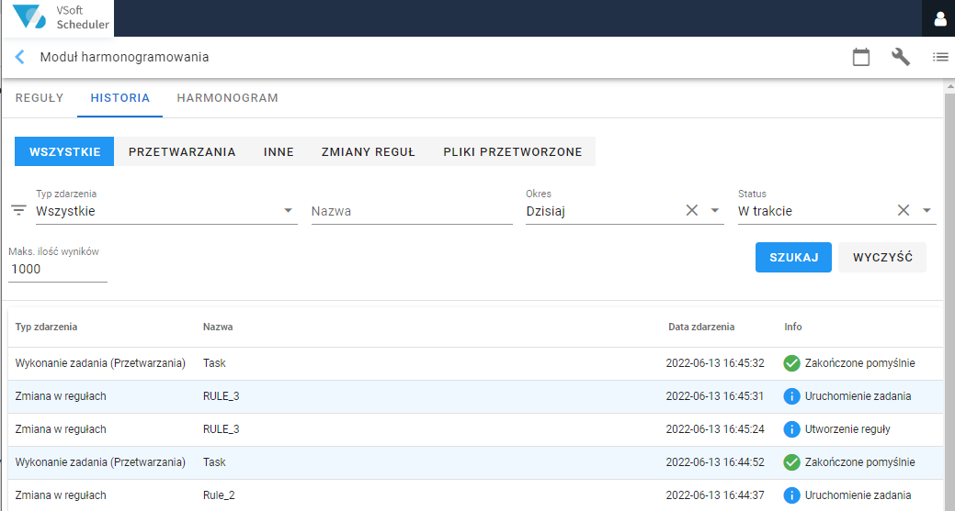955x511 pixels.
Task: Click the Moduł harmonogramowania title
Action: [x=124, y=57]
